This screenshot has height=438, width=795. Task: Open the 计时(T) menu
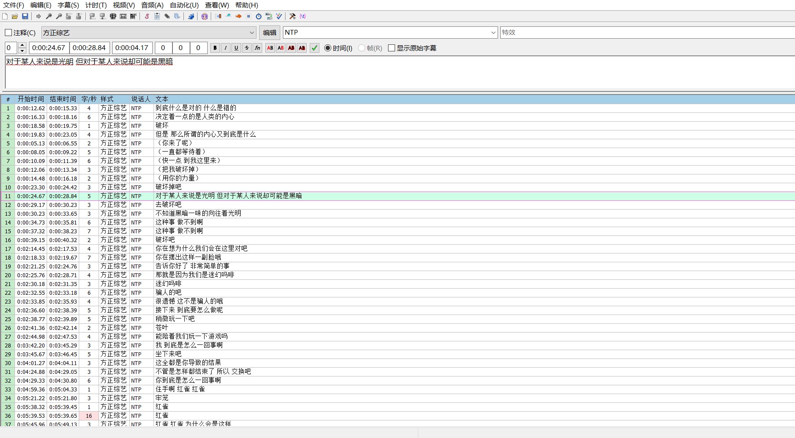pyautogui.click(x=96, y=5)
